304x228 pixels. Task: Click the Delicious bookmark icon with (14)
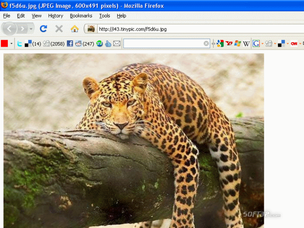pyautogui.click(x=33, y=43)
